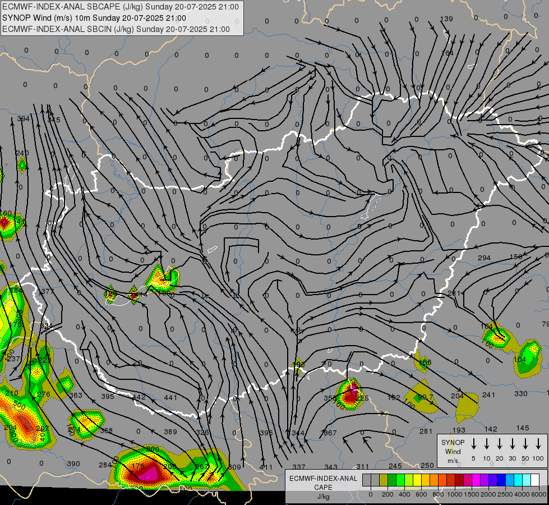Screen dimensions: 549x505
Task: Select the magenta swatch left of 2000
Action: pyautogui.click(x=476, y=480)
